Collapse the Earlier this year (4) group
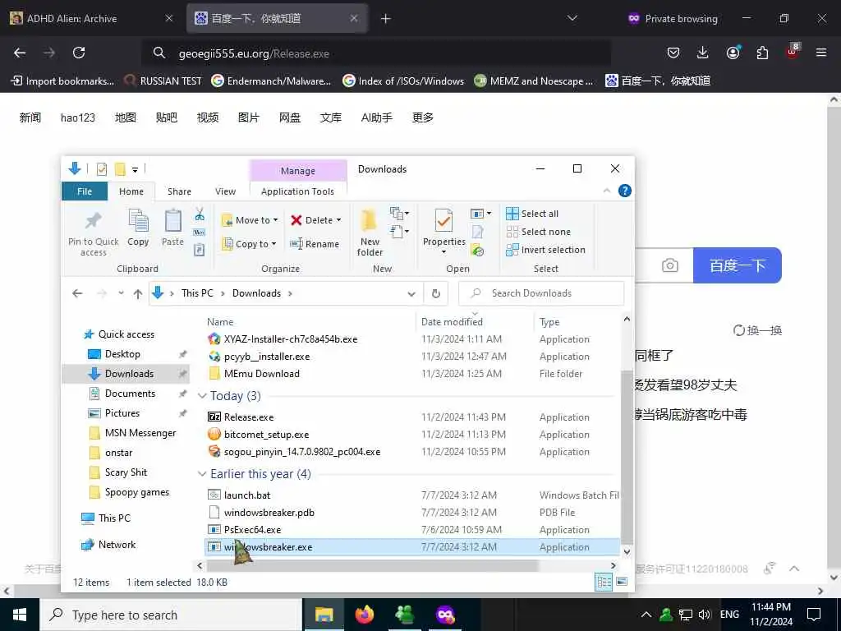 pos(202,474)
